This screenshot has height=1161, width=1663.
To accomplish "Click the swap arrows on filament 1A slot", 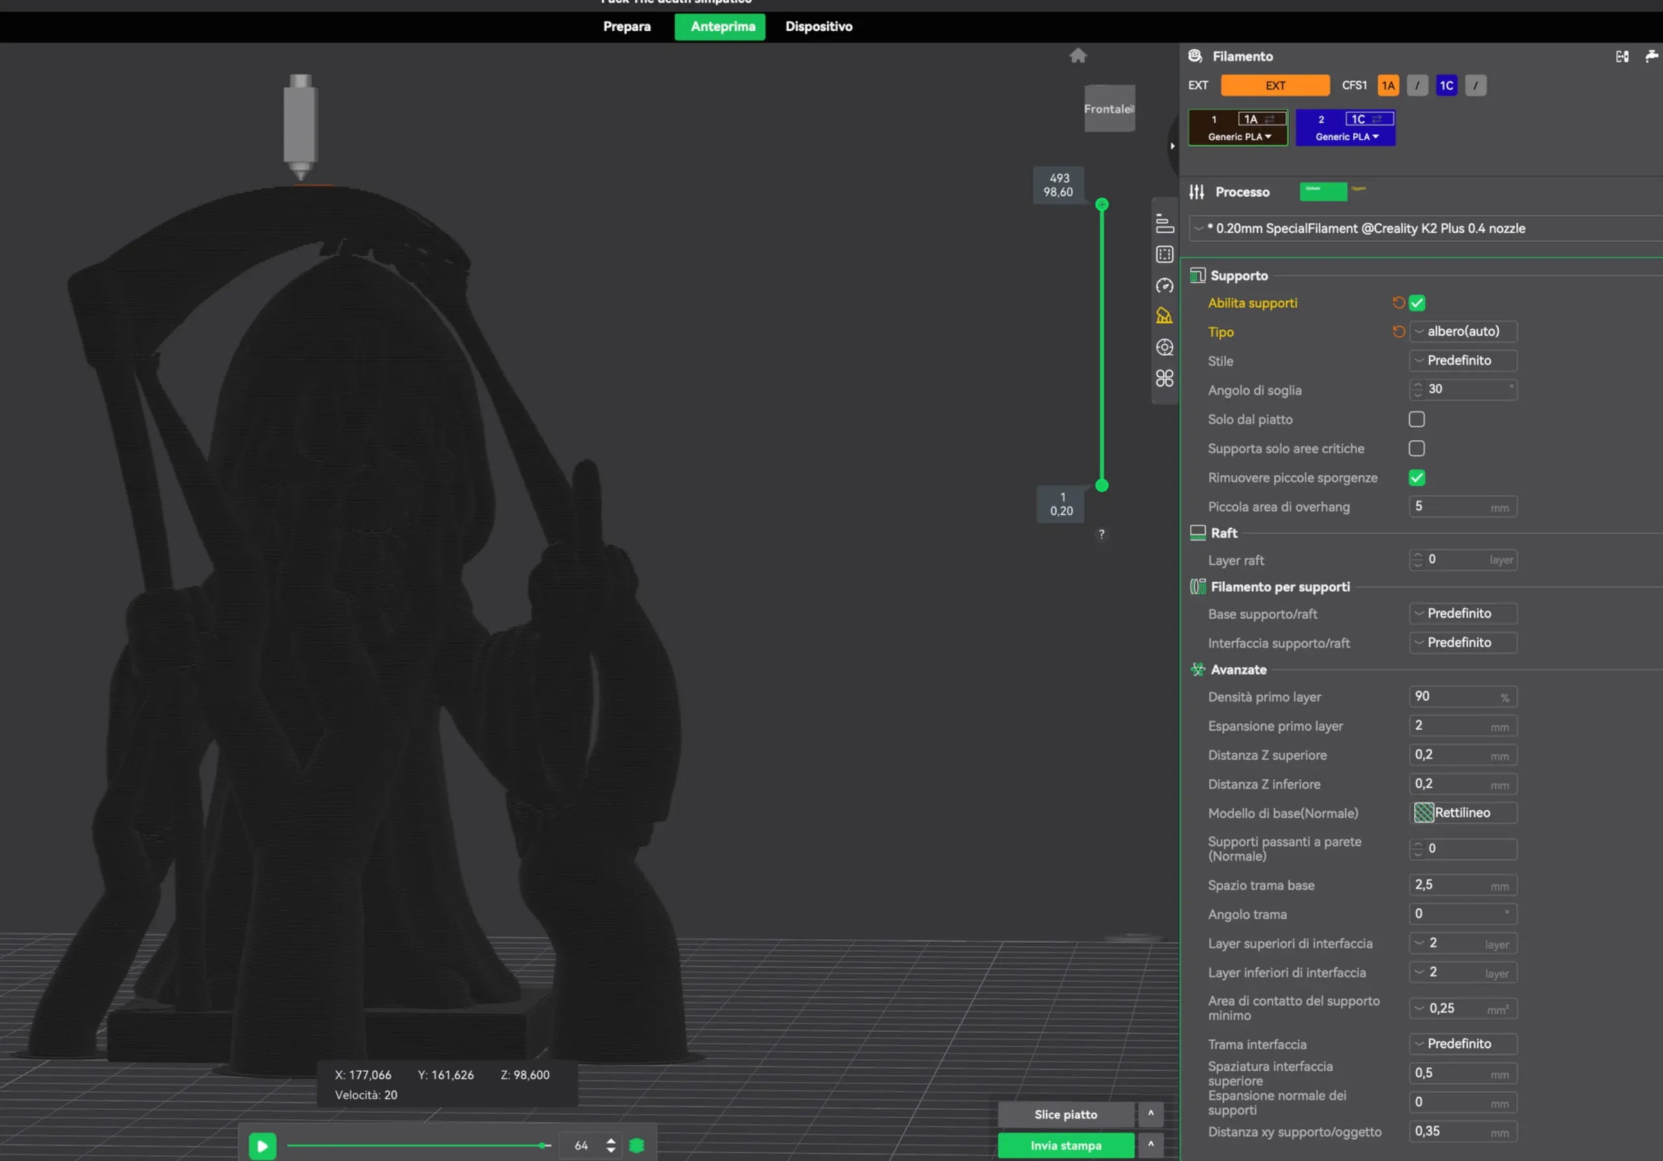I will (1270, 119).
